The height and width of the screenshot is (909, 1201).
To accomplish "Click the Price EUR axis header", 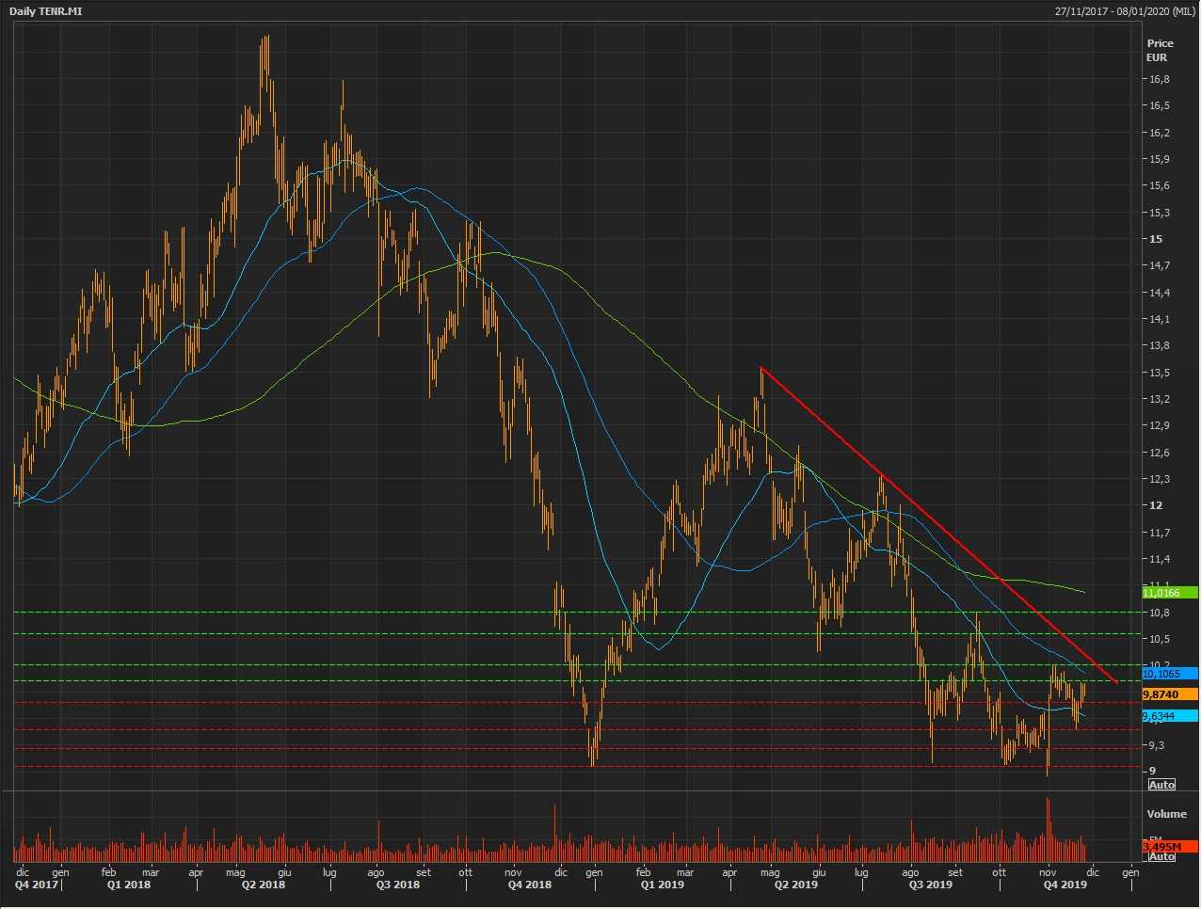I will pyautogui.click(x=1160, y=50).
